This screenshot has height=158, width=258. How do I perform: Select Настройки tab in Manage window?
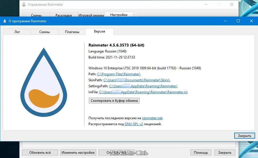tap(119, 15)
